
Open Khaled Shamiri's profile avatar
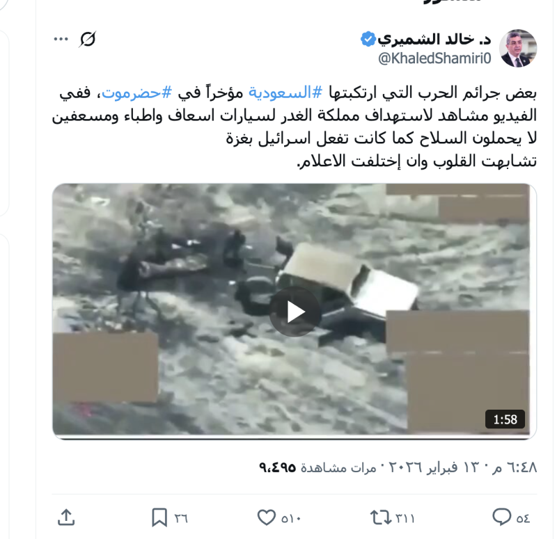[x=518, y=48]
